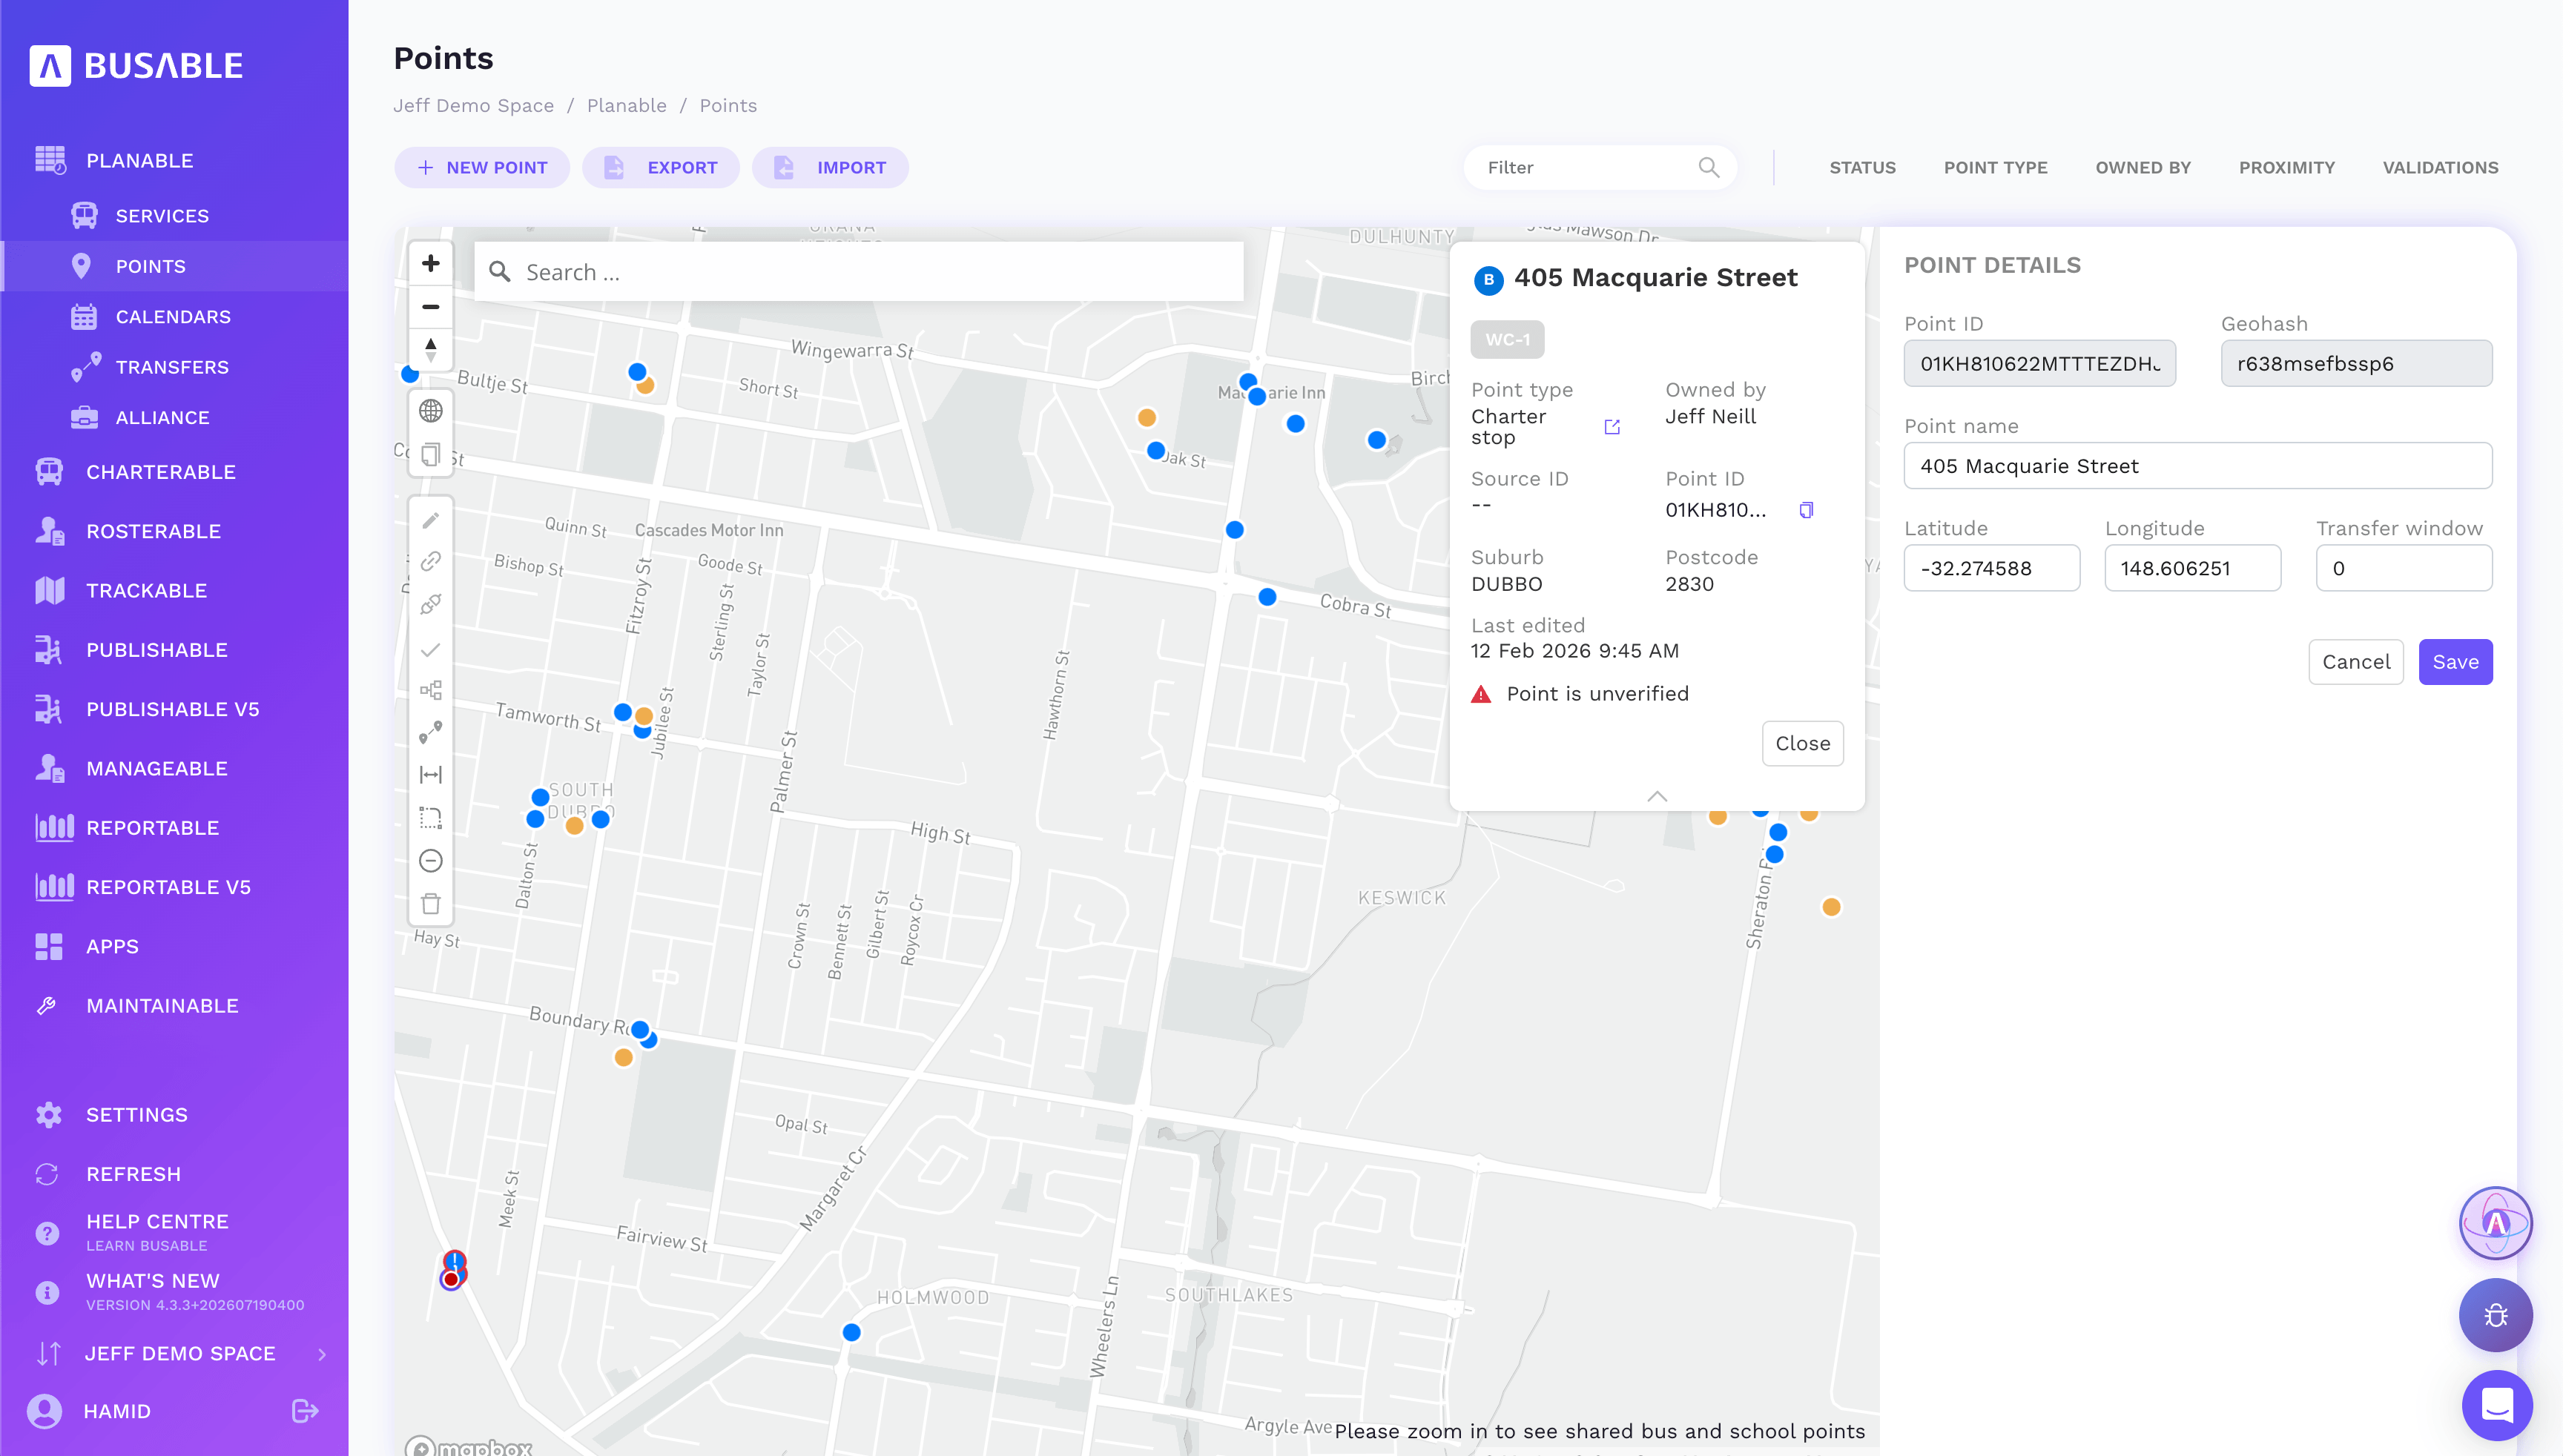
Task: Switch map style with the globe icon
Action: click(x=430, y=411)
